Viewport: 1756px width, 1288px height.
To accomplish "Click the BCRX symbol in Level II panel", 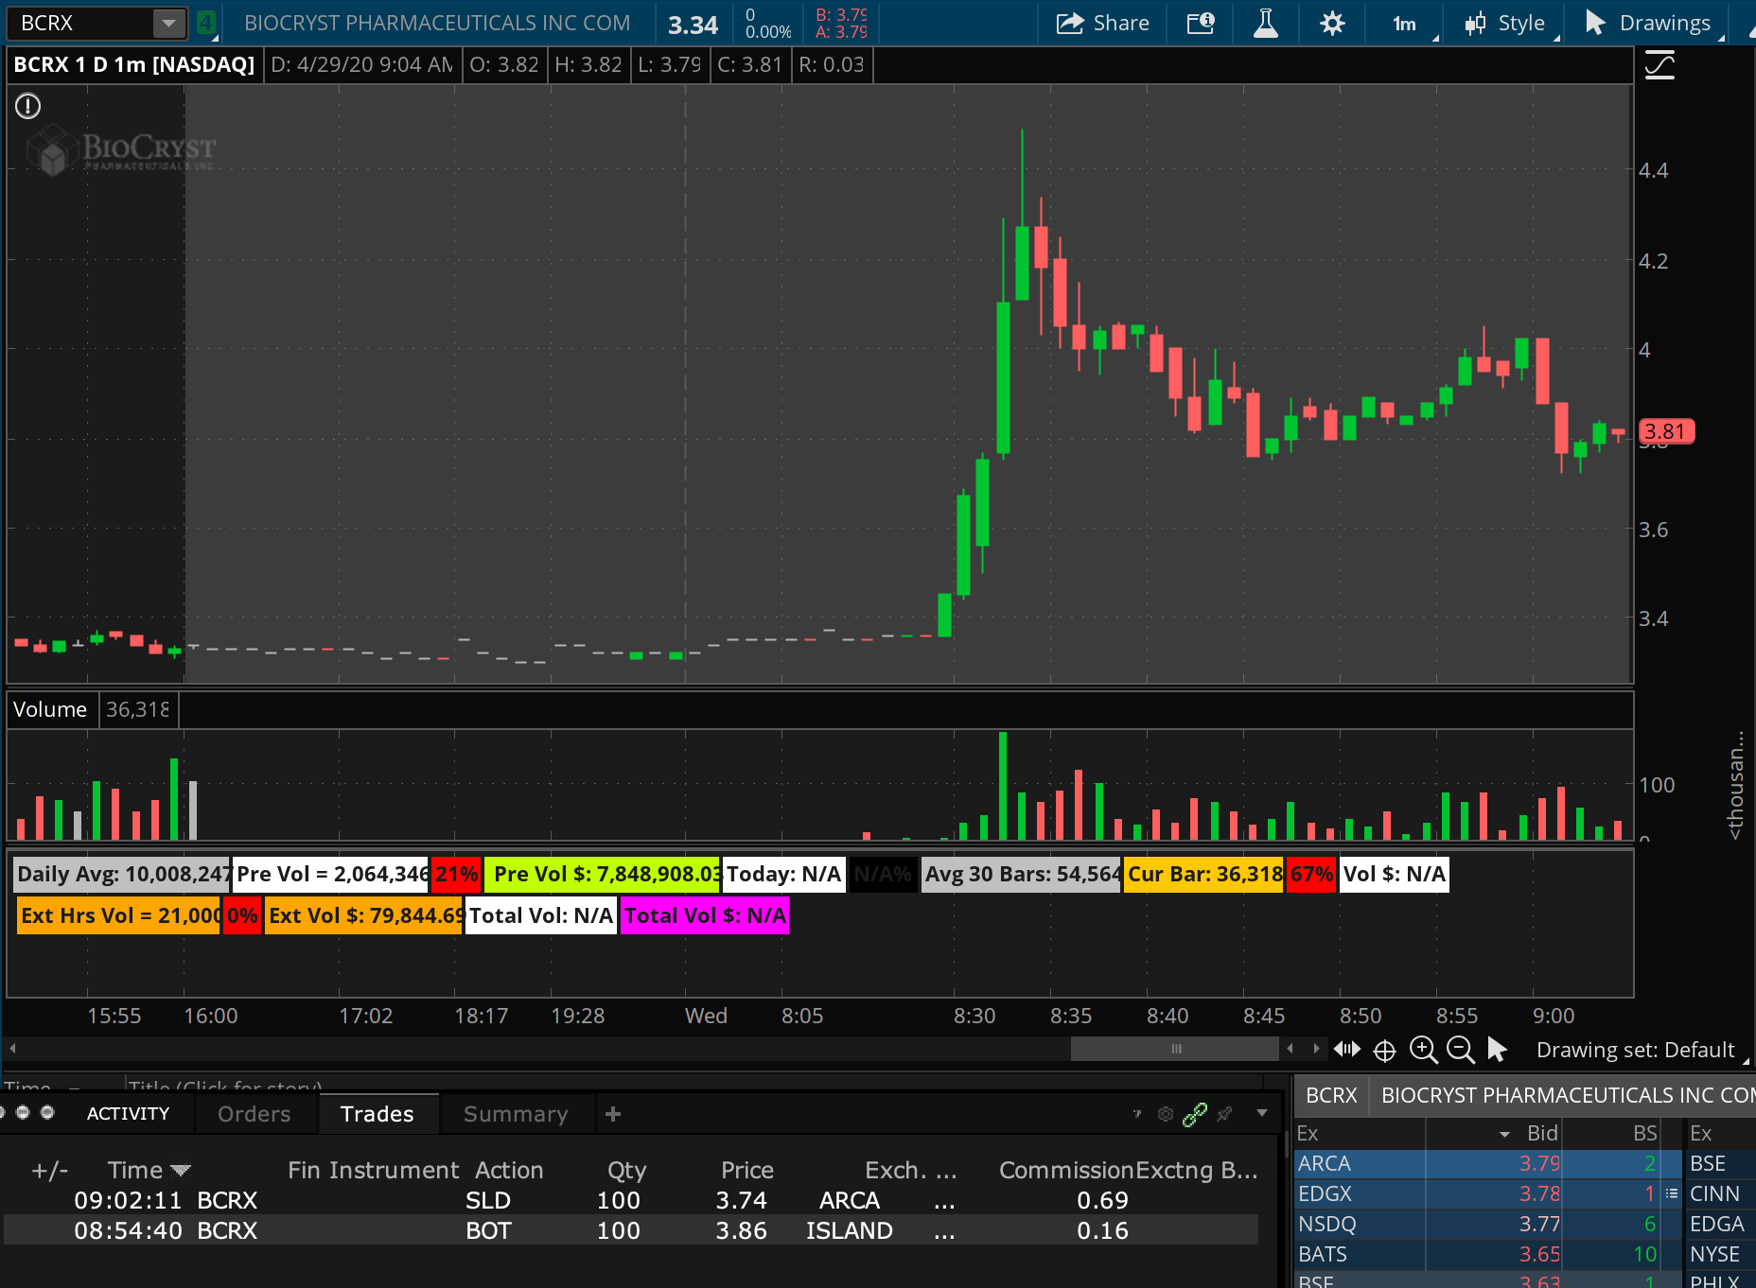I will (x=1331, y=1095).
